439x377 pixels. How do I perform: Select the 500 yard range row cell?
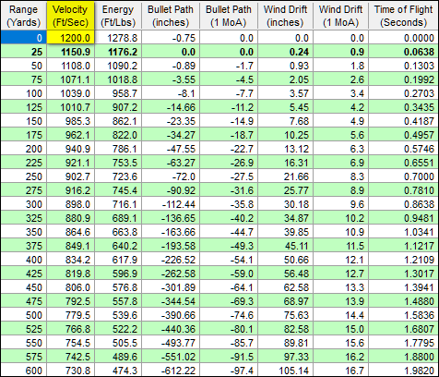[x=23, y=315]
